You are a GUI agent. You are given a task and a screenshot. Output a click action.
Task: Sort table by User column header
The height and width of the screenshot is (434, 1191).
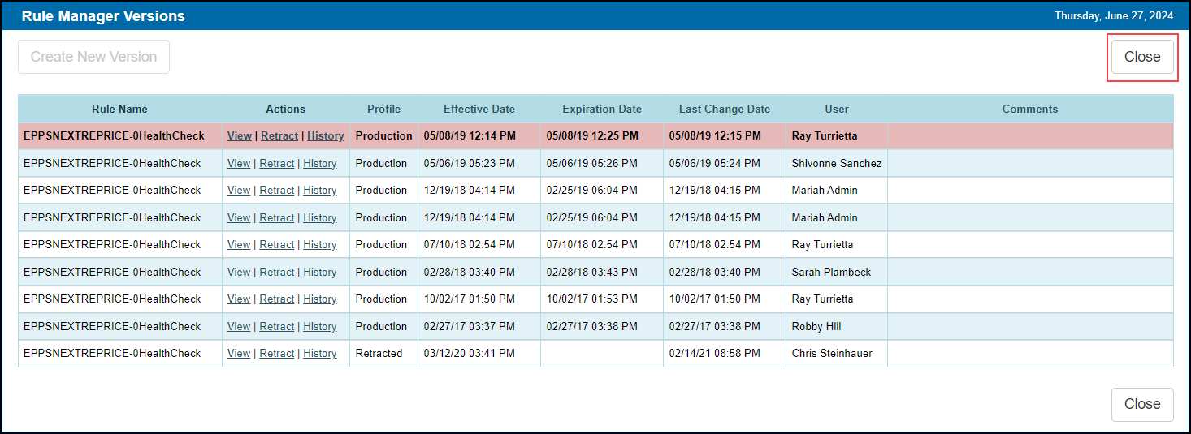tap(837, 109)
